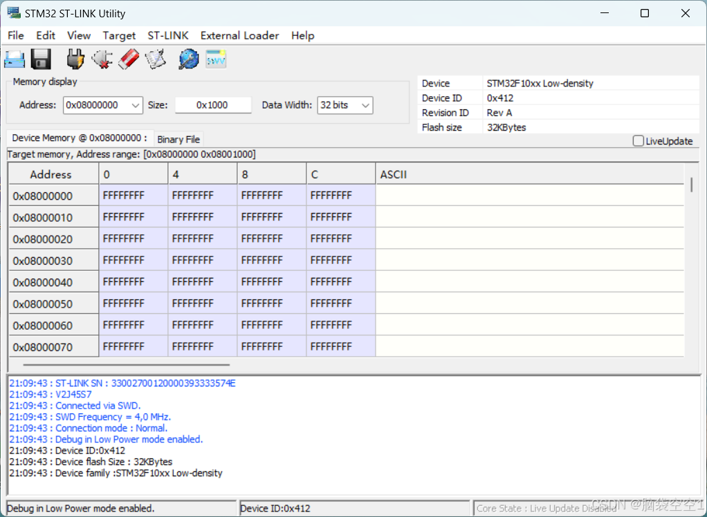This screenshot has height=517, width=707.
Task: Open the External Loader menu
Action: [239, 35]
